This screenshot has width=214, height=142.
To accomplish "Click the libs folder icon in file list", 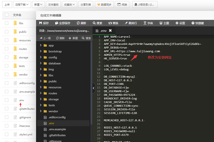I will pos(15,23).
